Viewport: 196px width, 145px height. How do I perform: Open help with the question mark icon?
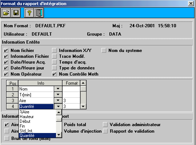tap(29, 13)
